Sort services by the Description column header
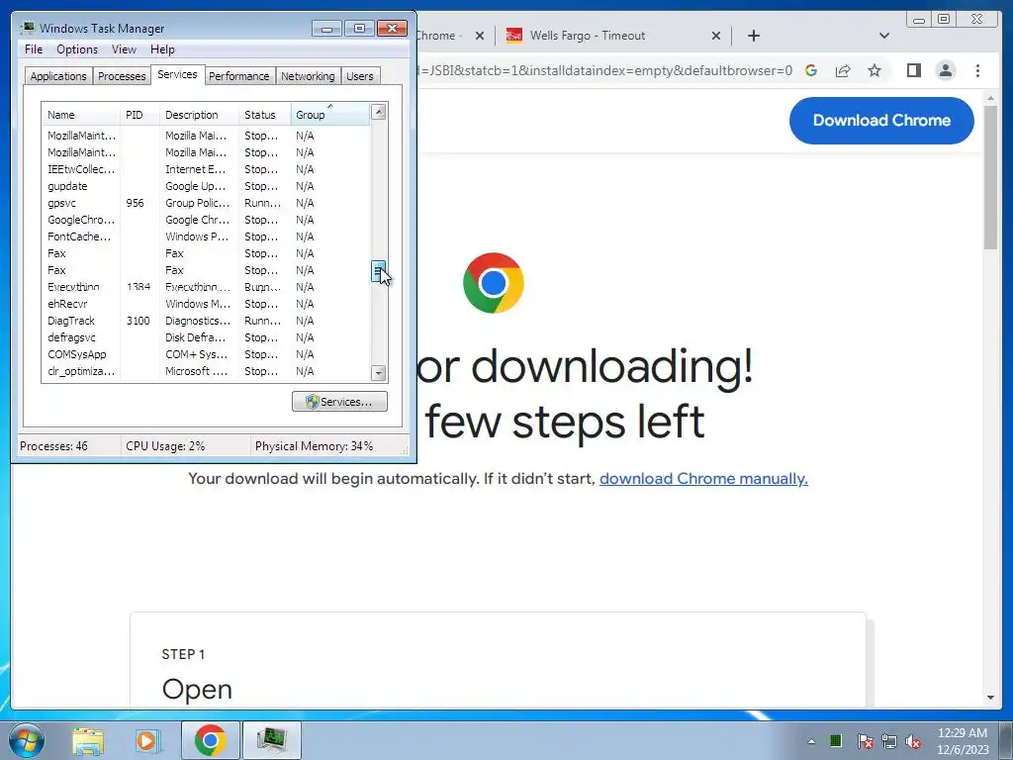This screenshot has width=1013, height=760. tap(199, 115)
